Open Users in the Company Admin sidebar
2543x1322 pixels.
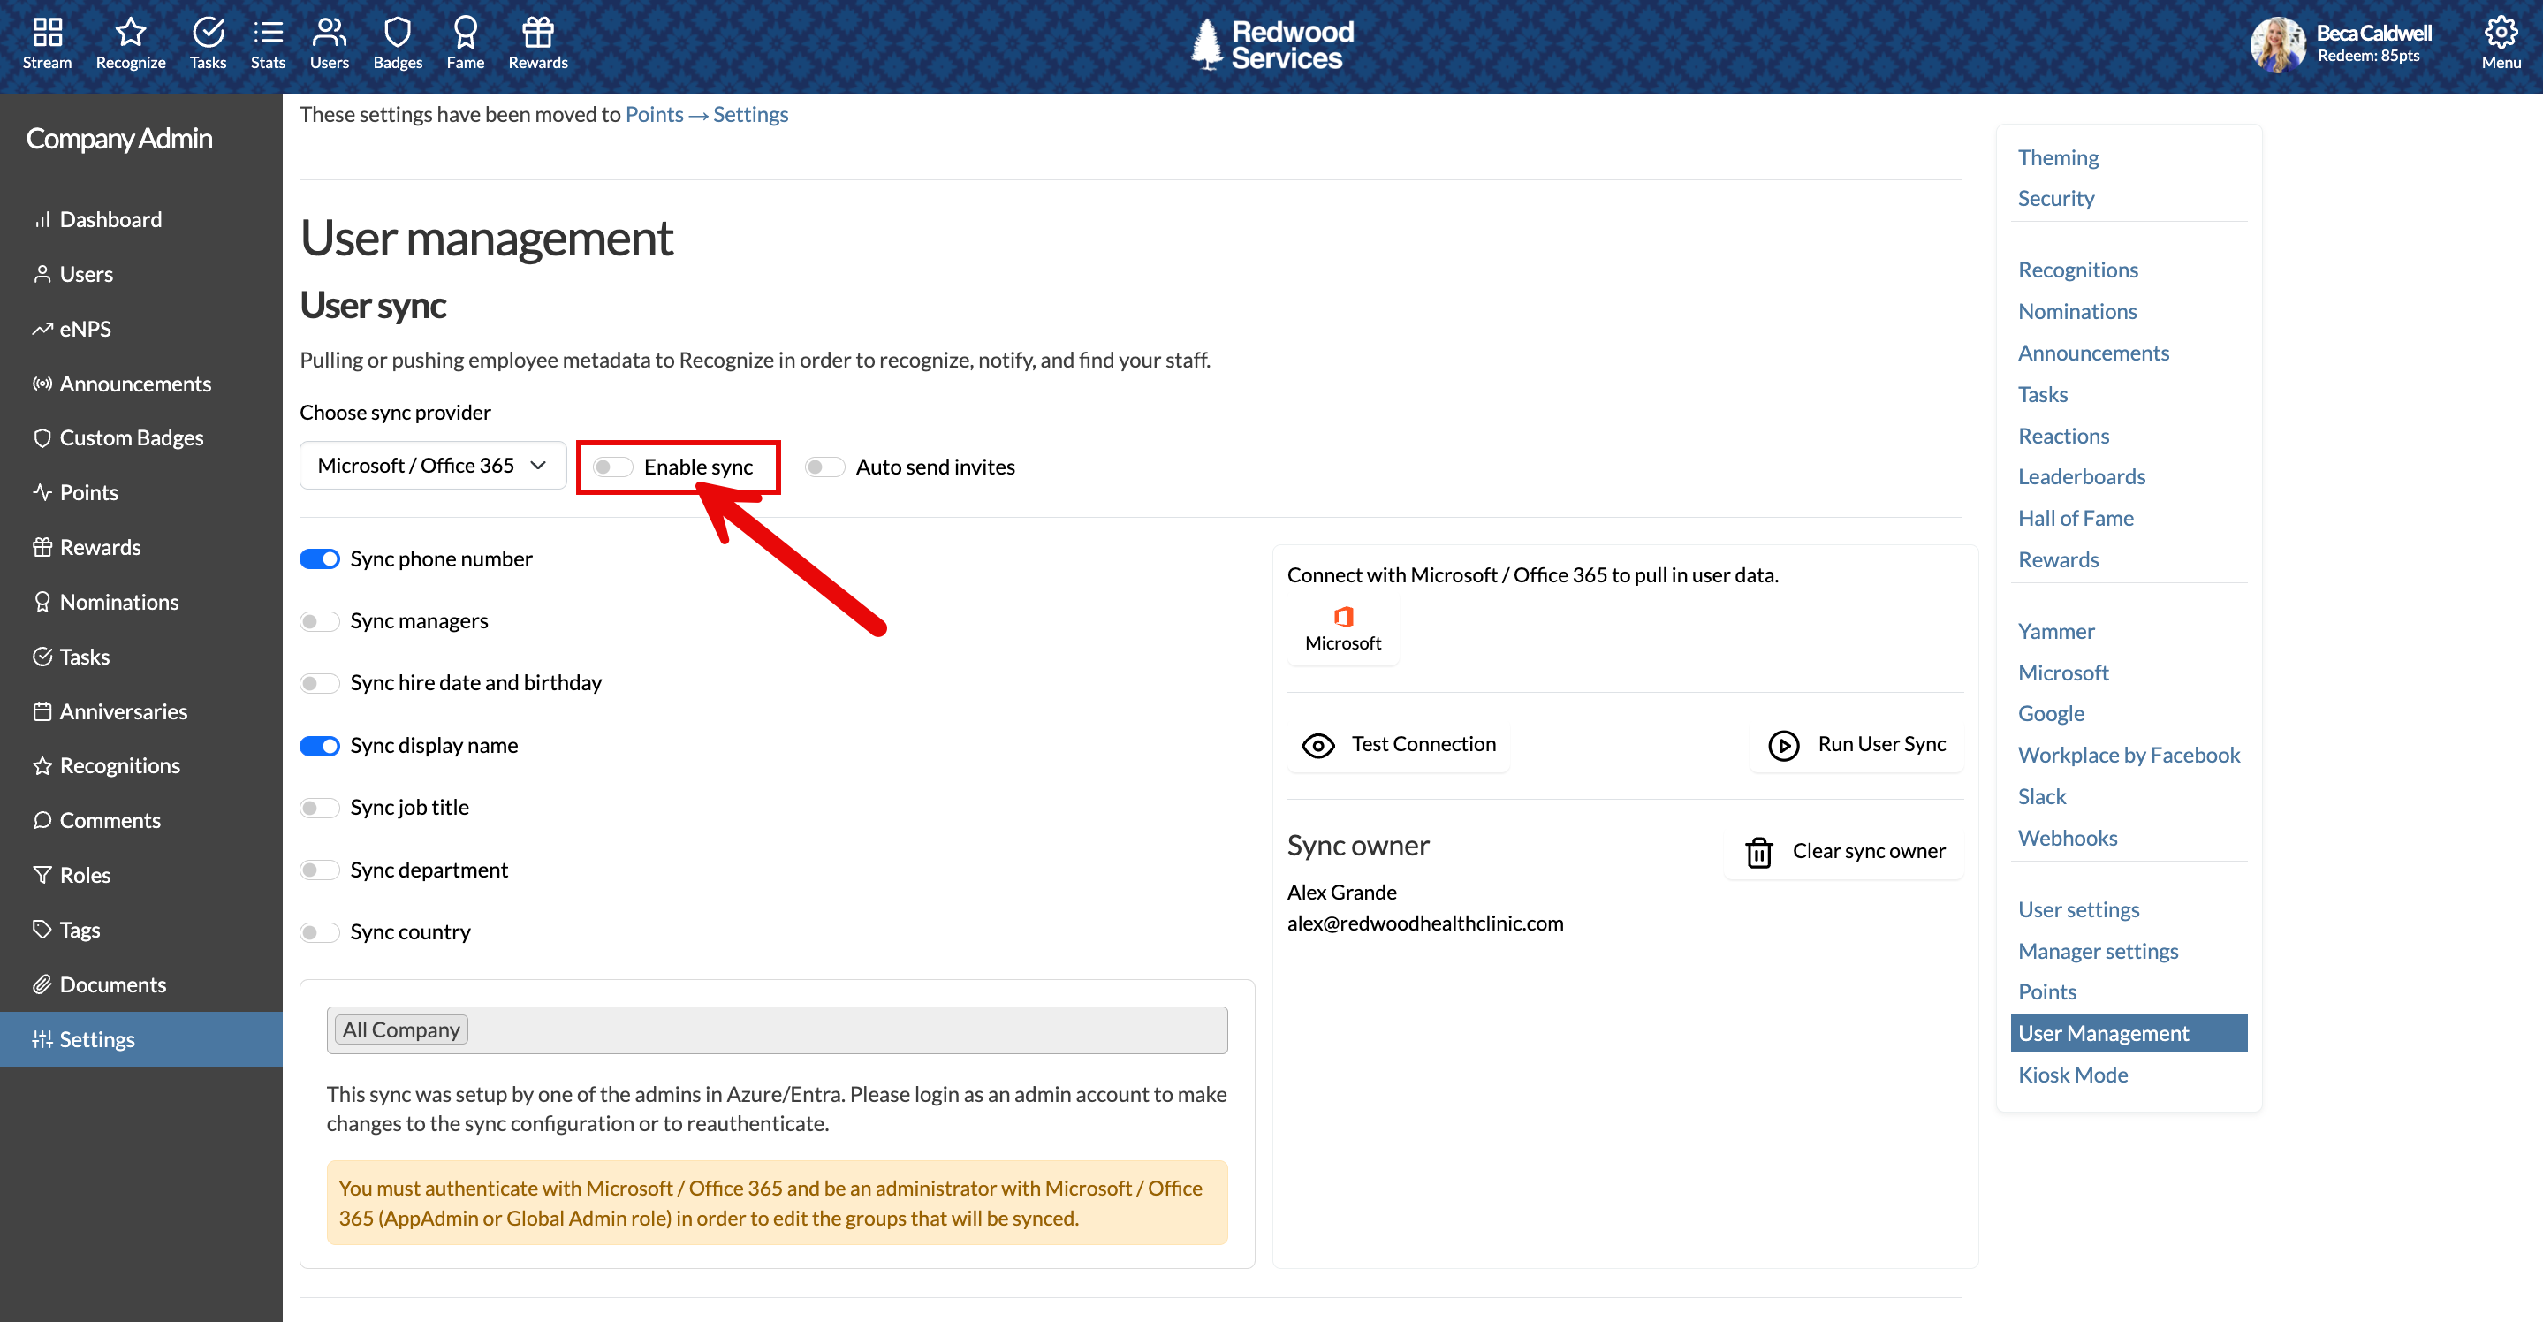pos(86,273)
